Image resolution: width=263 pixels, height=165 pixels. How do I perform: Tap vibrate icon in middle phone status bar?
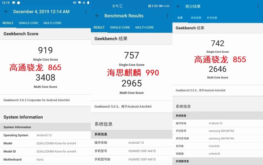point(156,6)
